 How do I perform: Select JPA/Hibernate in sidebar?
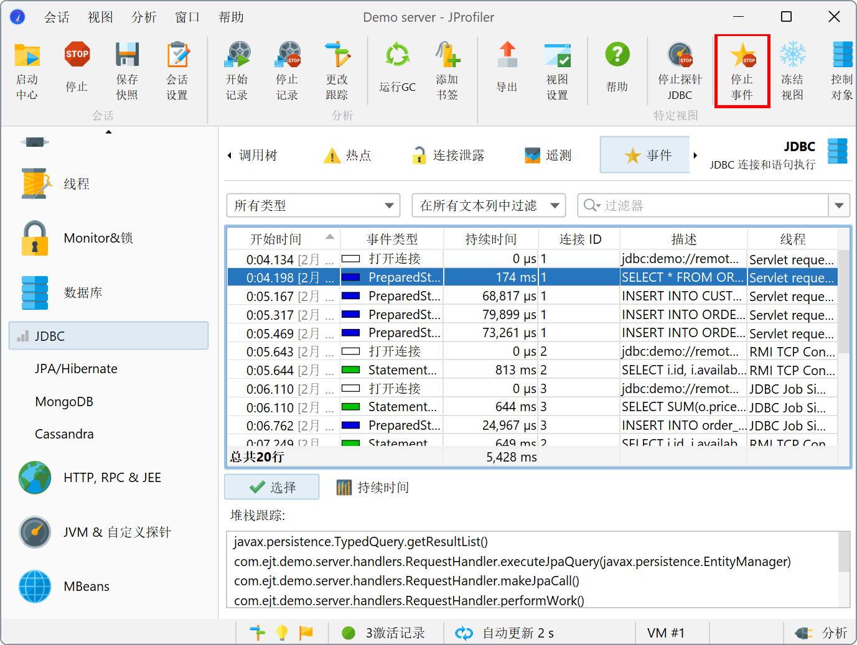point(76,369)
